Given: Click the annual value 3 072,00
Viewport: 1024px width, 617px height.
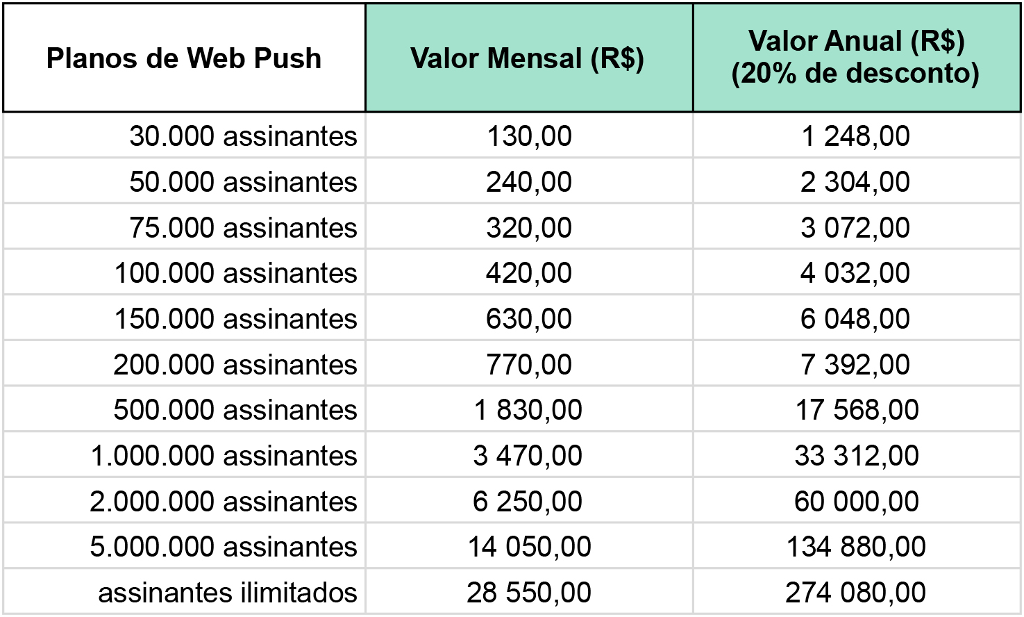Looking at the screenshot, I should click(x=856, y=227).
